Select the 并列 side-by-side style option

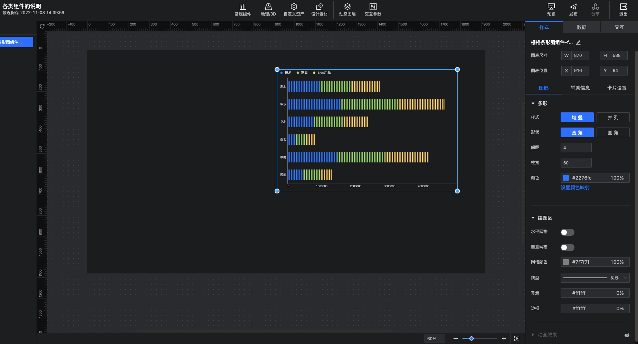point(613,117)
